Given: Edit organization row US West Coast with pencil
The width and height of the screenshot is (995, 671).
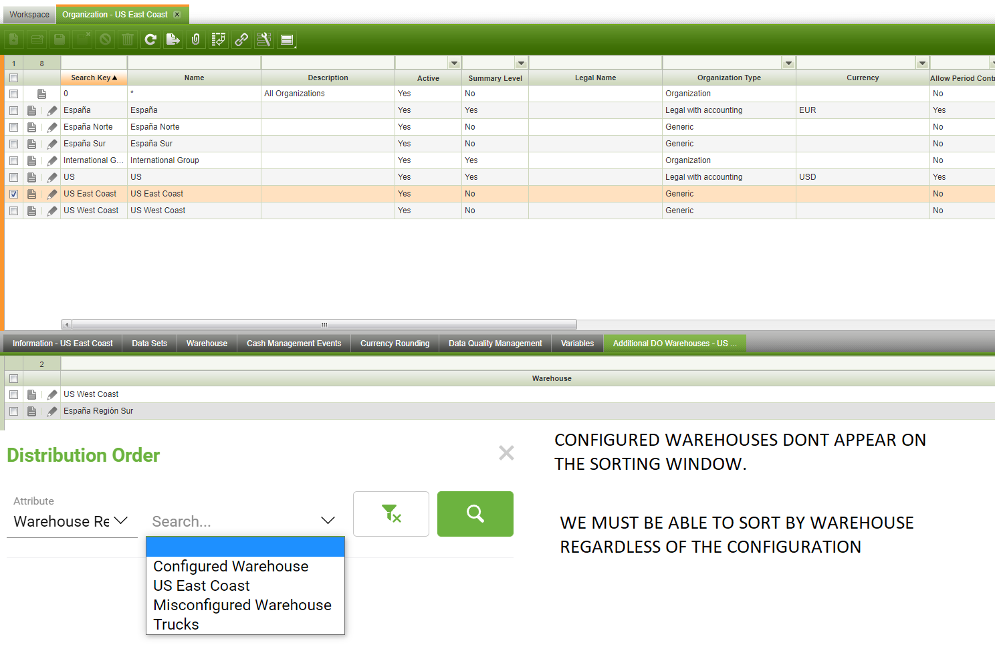Looking at the screenshot, I should [x=52, y=211].
